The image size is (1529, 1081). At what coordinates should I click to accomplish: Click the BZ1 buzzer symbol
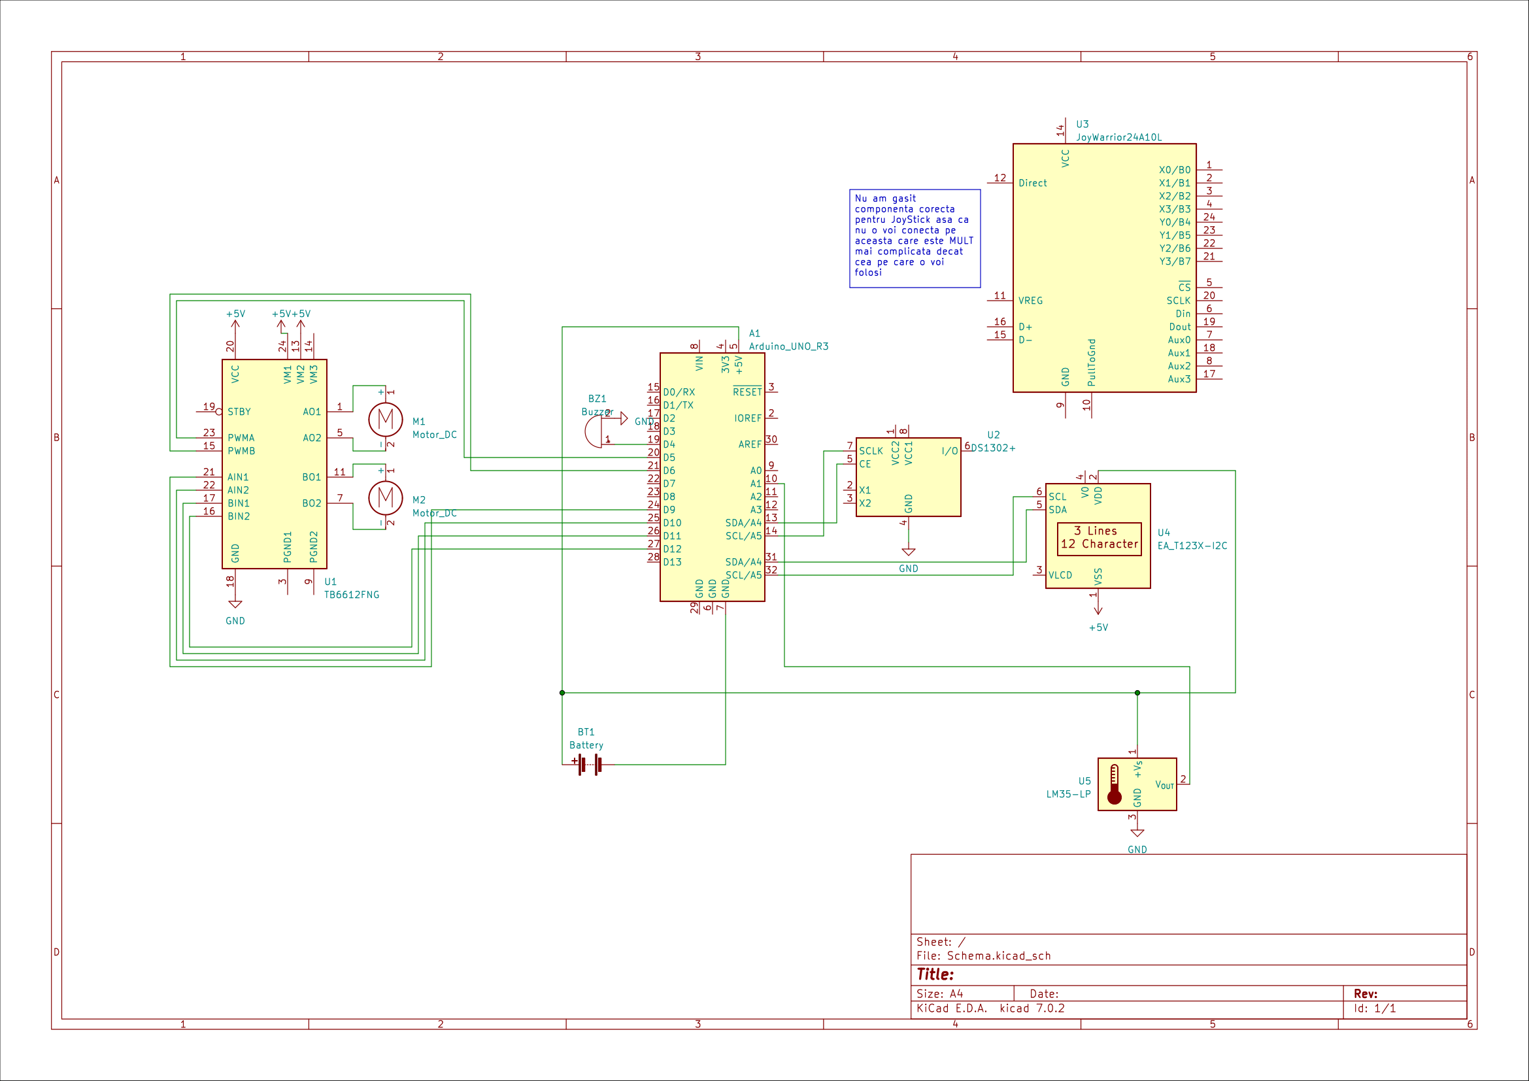click(594, 433)
